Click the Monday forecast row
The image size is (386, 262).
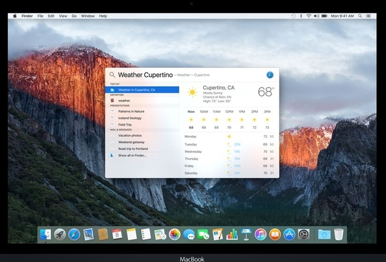click(x=229, y=136)
